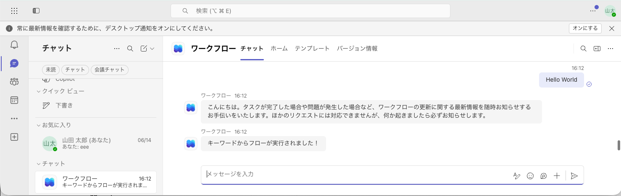
Task: Filter chats by 未読
Action: click(x=51, y=70)
